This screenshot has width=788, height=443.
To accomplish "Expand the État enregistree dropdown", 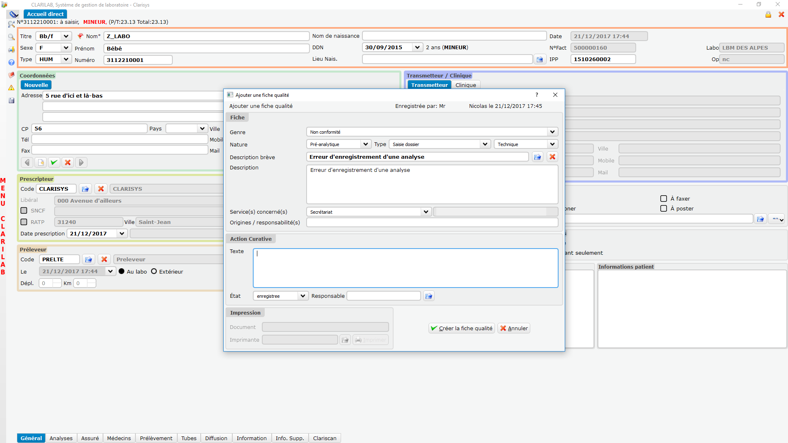I will tap(303, 296).
